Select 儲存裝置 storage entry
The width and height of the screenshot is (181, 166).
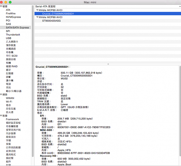pyautogui.click(x=11, y=45)
